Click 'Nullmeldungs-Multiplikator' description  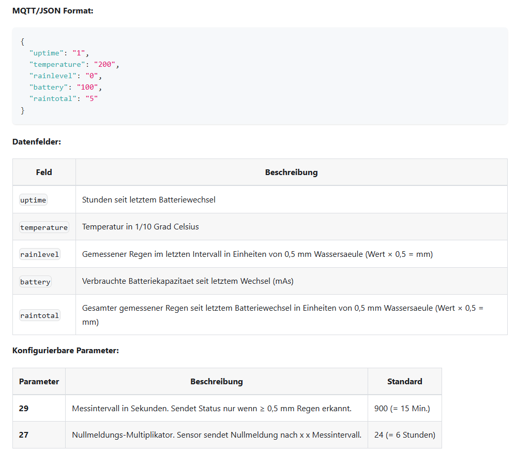tap(217, 435)
